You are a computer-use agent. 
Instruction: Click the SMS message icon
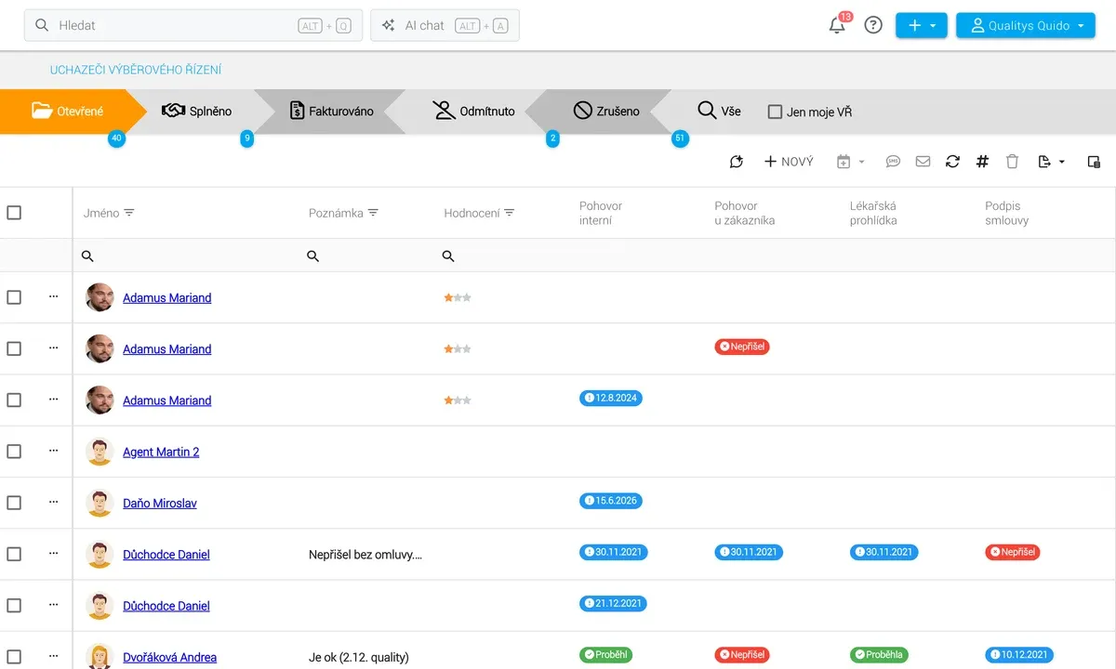(893, 162)
